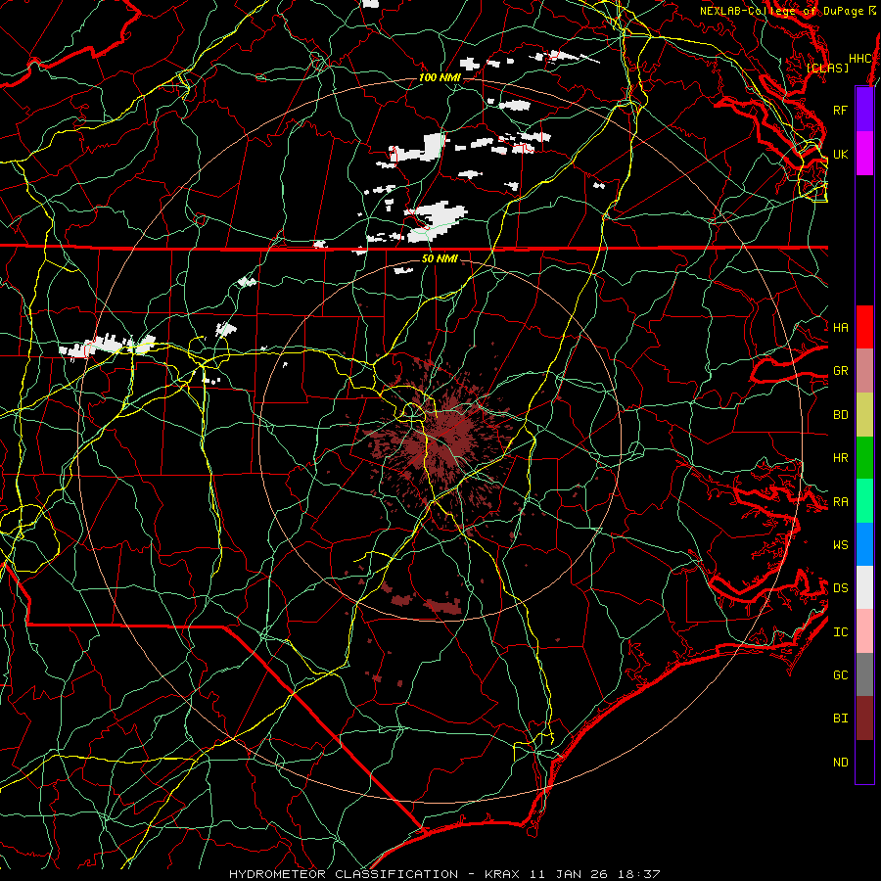The height and width of the screenshot is (881, 881).
Task: Click the purple RF color swatch in legend
Action: tap(864, 110)
